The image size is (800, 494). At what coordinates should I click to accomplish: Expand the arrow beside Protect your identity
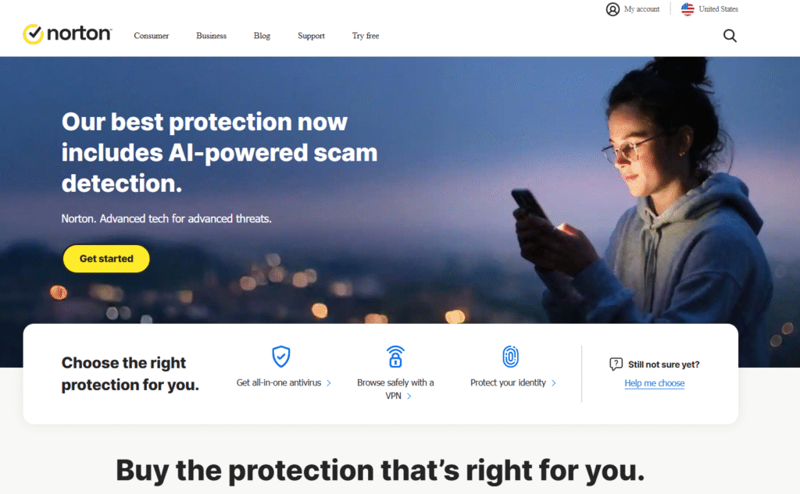click(554, 383)
